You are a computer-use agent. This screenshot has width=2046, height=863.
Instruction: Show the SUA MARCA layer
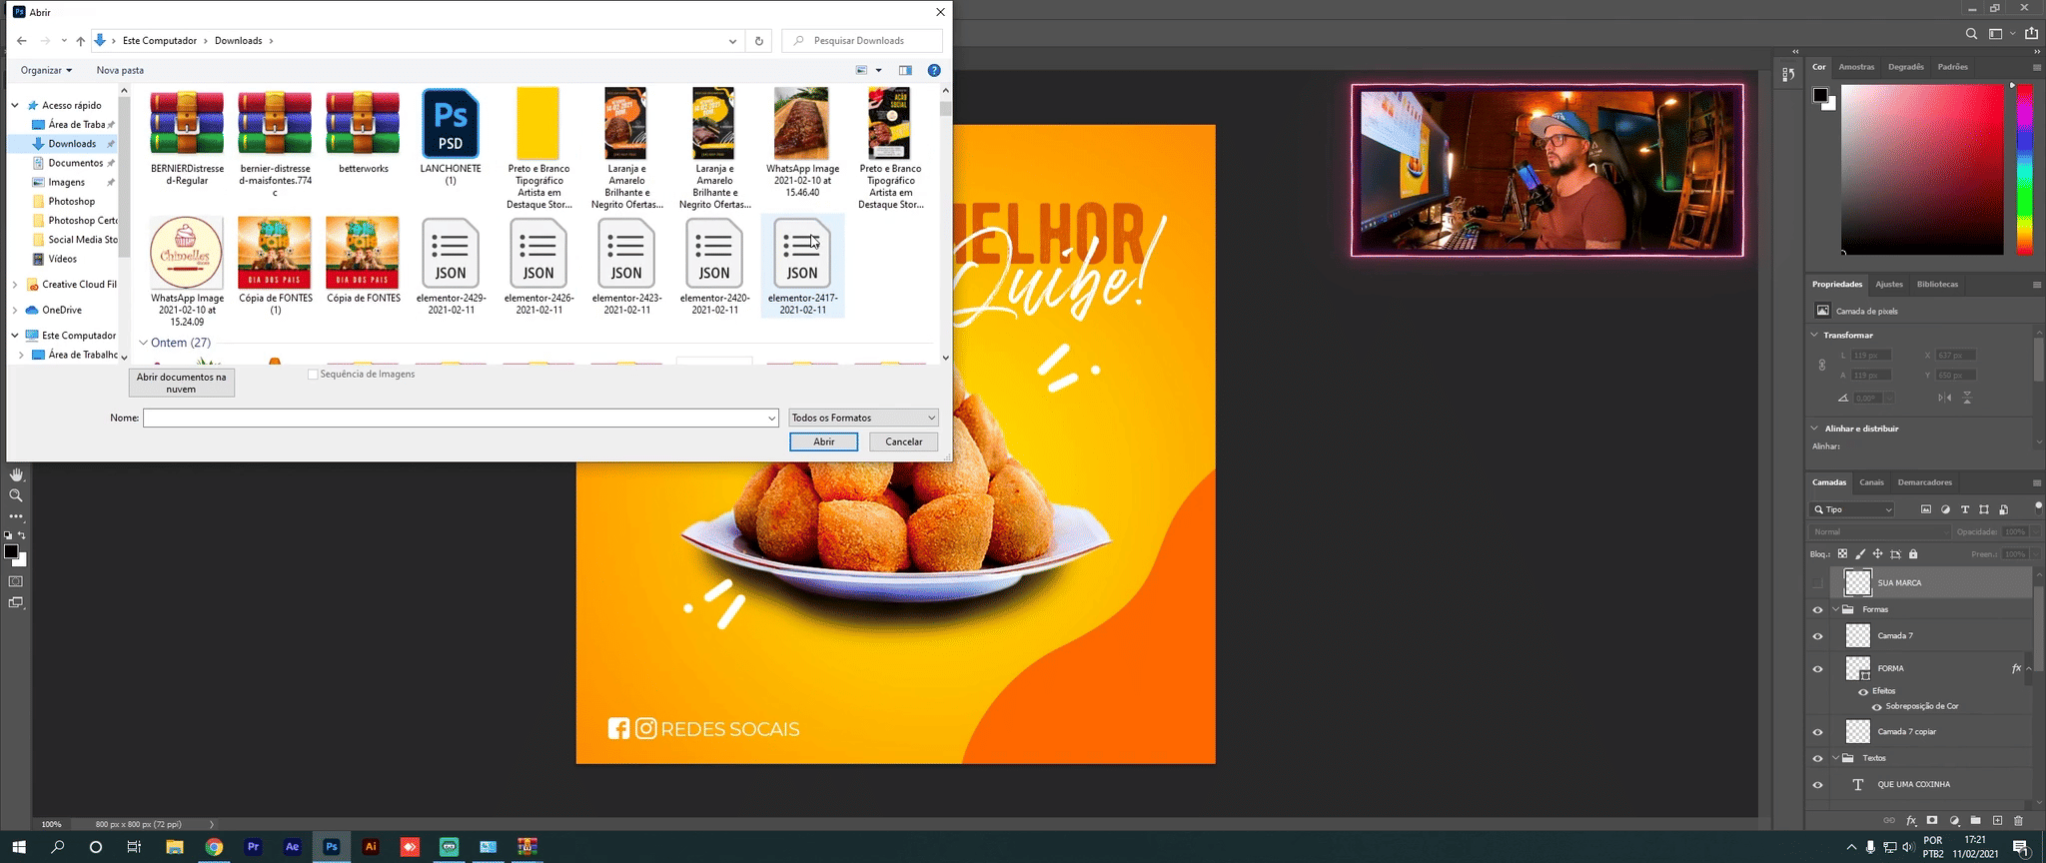pos(1817,583)
